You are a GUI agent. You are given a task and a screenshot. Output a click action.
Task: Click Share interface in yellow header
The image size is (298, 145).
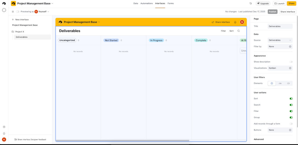(x=221, y=22)
